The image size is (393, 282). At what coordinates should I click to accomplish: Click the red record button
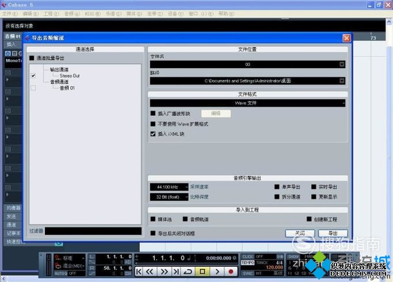click(231, 272)
